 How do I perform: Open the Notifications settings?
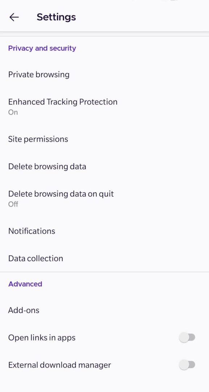(32, 231)
